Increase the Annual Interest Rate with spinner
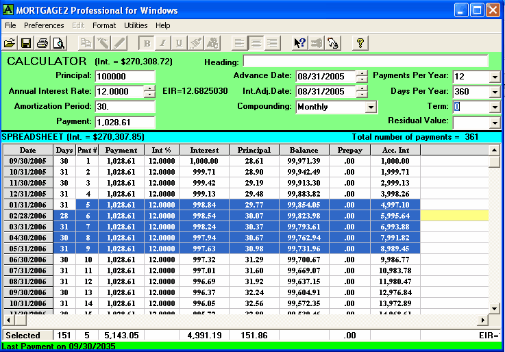This screenshot has height=352, width=505. coord(149,88)
